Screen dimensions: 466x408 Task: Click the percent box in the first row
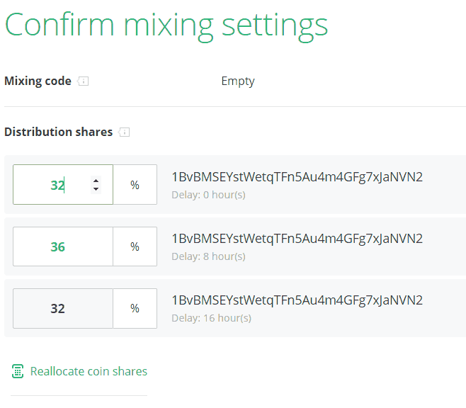click(135, 185)
